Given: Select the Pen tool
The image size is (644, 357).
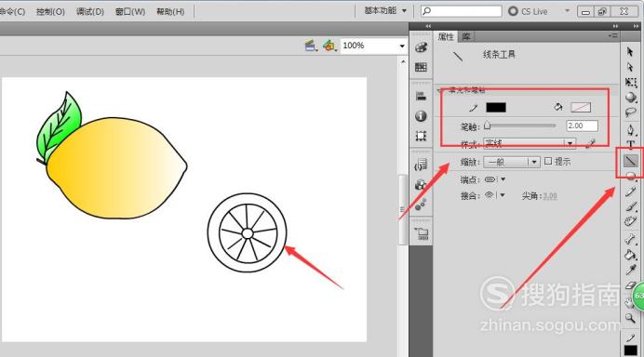Looking at the screenshot, I should 630,130.
